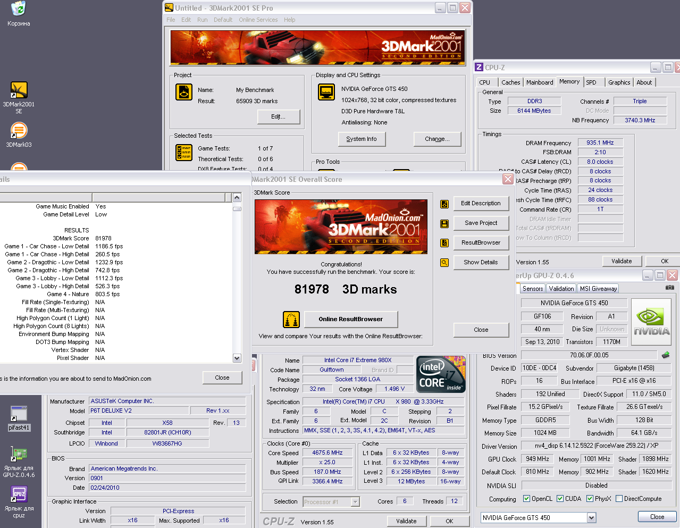Click OK in the bottom CPU-Z window
Image resolution: width=680 pixels, height=528 pixels.
[x=449, y=521]
